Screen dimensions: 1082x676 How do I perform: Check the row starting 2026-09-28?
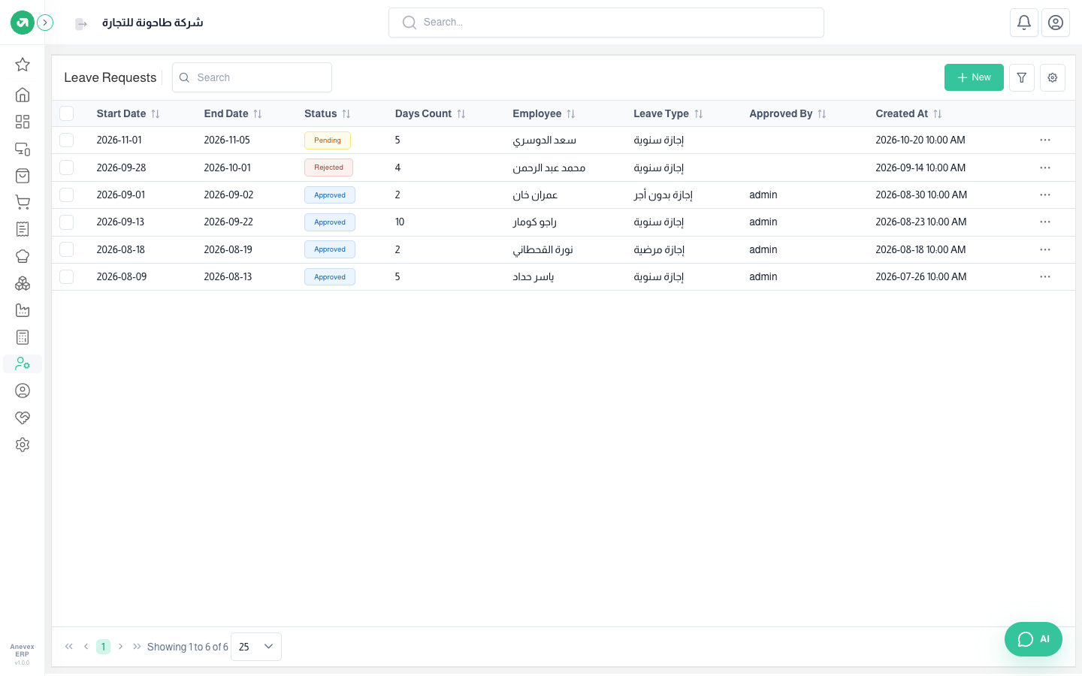tap(67, 167)
